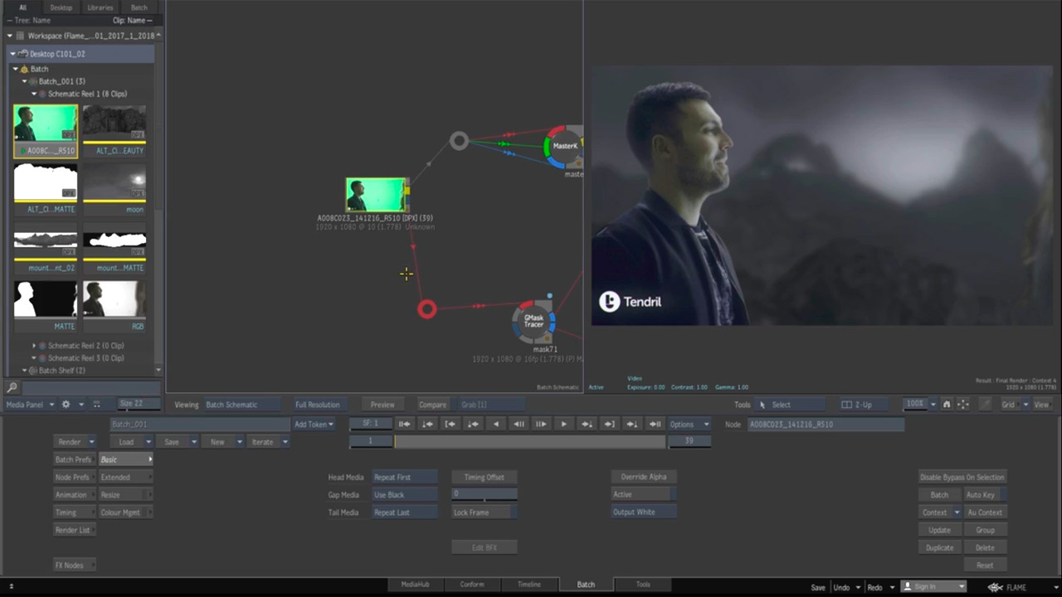The width and height of the screenshot is (1062, 597).
Task: Open the Add Token dropdown
Action: click(314, 424)
